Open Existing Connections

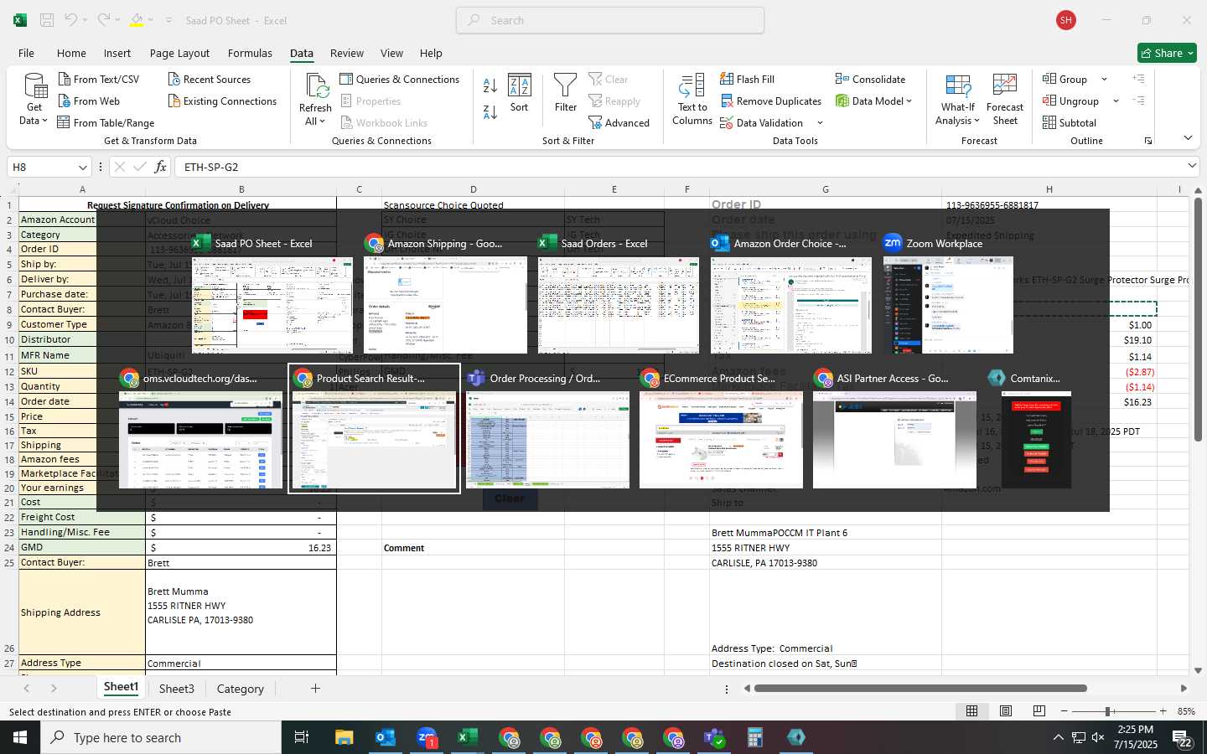pos(222,101)
